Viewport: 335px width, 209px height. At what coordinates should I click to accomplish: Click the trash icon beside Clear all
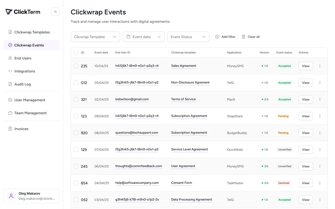click(x=243, y=37)
